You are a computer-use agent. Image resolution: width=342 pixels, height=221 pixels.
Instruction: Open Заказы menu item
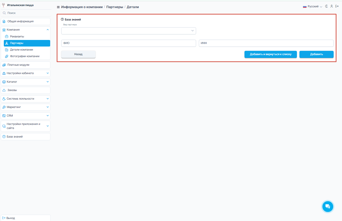pos(26,90)
